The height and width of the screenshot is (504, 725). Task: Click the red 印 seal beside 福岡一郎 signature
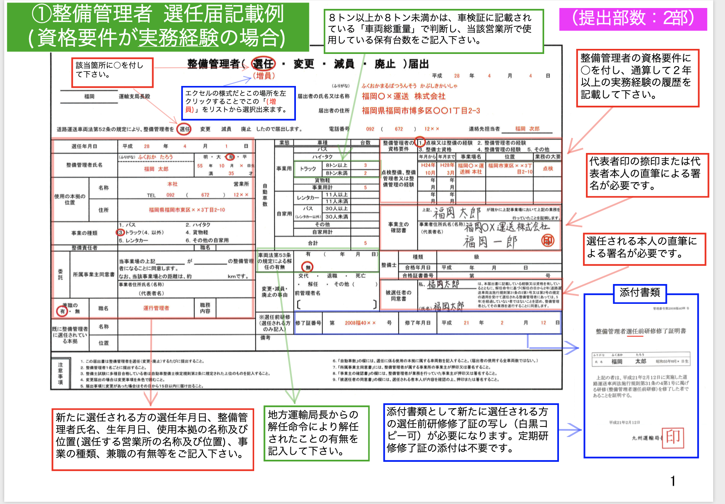click(x=548, y=241)
